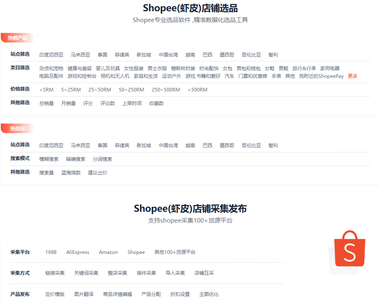Open 其他100+货源平台 option
The width and height of the screenshot is (379, 306).
(175, 252)
